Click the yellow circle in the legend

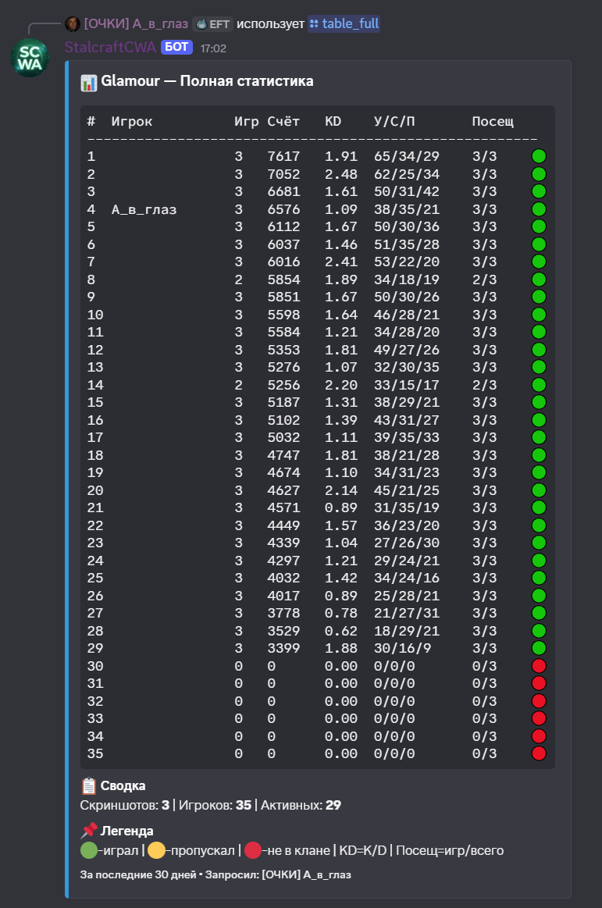tap(157, 850)
